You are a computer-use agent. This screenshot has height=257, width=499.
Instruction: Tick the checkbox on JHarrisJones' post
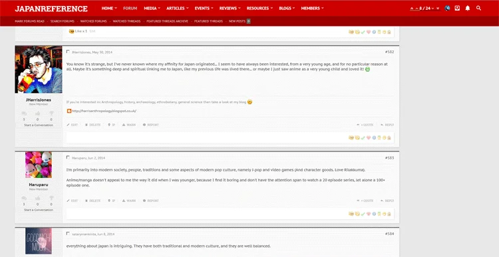coord(68,51)
